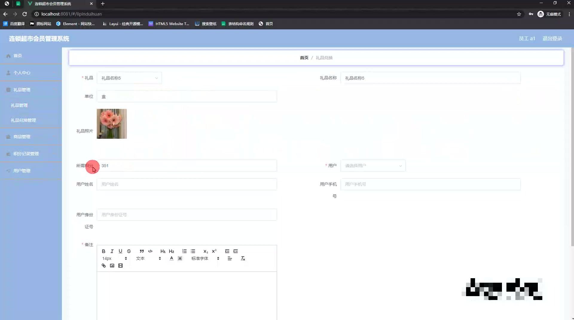Click the 礼品名称 input field

click(430, 78)
